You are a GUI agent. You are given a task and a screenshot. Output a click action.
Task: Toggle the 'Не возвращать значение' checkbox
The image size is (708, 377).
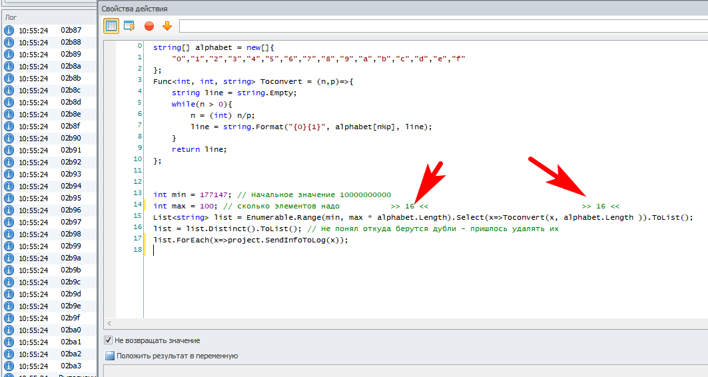tap(109, 340)
